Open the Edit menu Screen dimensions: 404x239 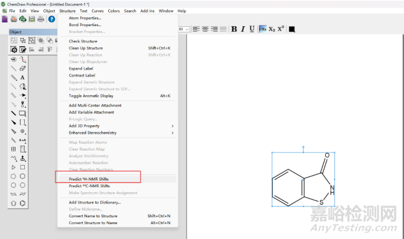(x=22, y=11)
